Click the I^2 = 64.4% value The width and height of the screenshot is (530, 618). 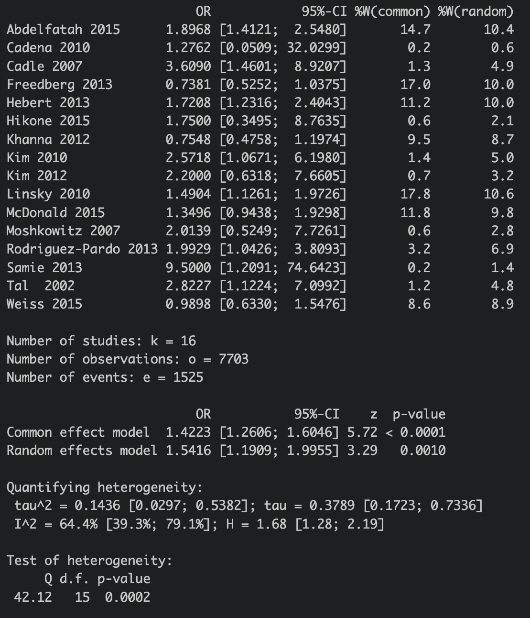(56, 524)
